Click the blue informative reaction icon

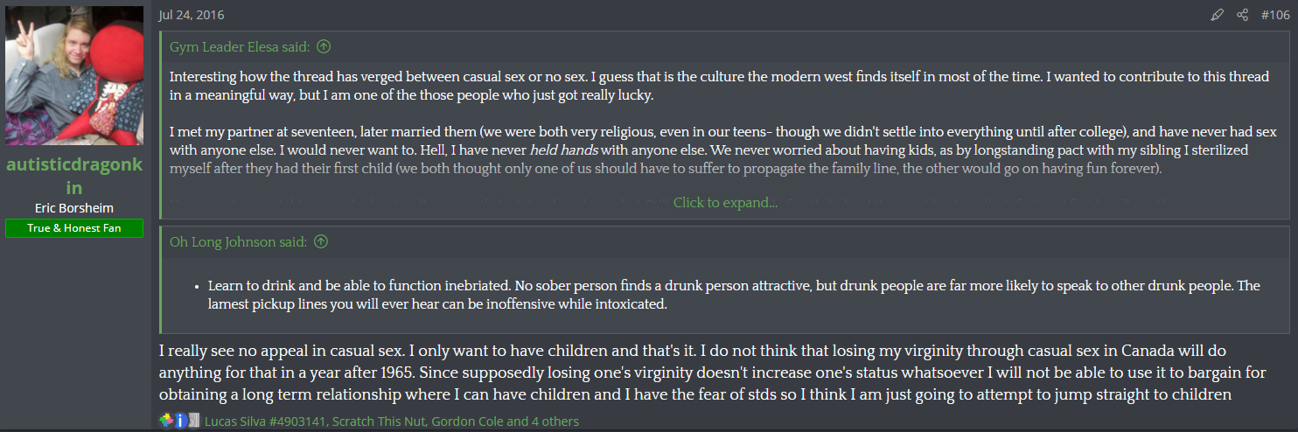[x=180, y=421]
